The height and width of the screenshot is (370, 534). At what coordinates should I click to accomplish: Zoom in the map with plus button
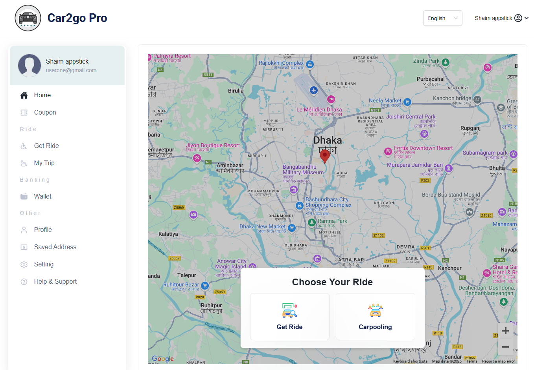pyautogui.click(x=506, y=331)
